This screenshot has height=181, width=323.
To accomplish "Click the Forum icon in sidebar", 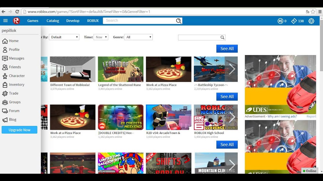I will 5,111.
